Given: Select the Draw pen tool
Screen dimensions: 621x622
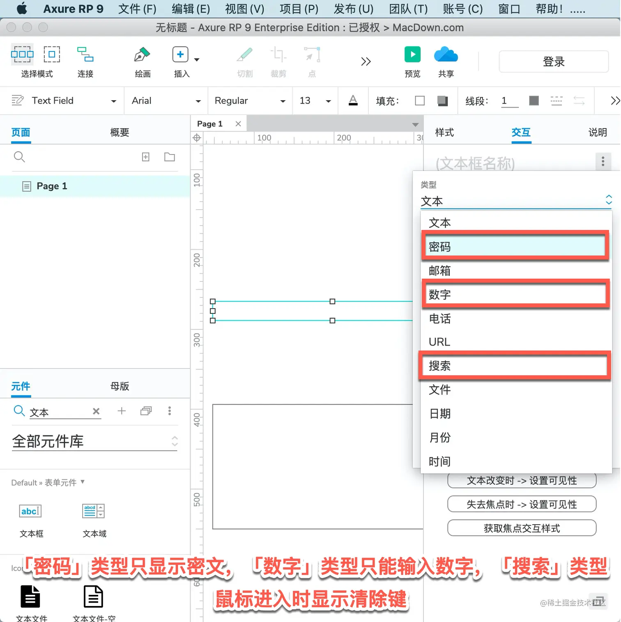Looking at the screenshot, I should pyautogui.click(x=142, y=55).
